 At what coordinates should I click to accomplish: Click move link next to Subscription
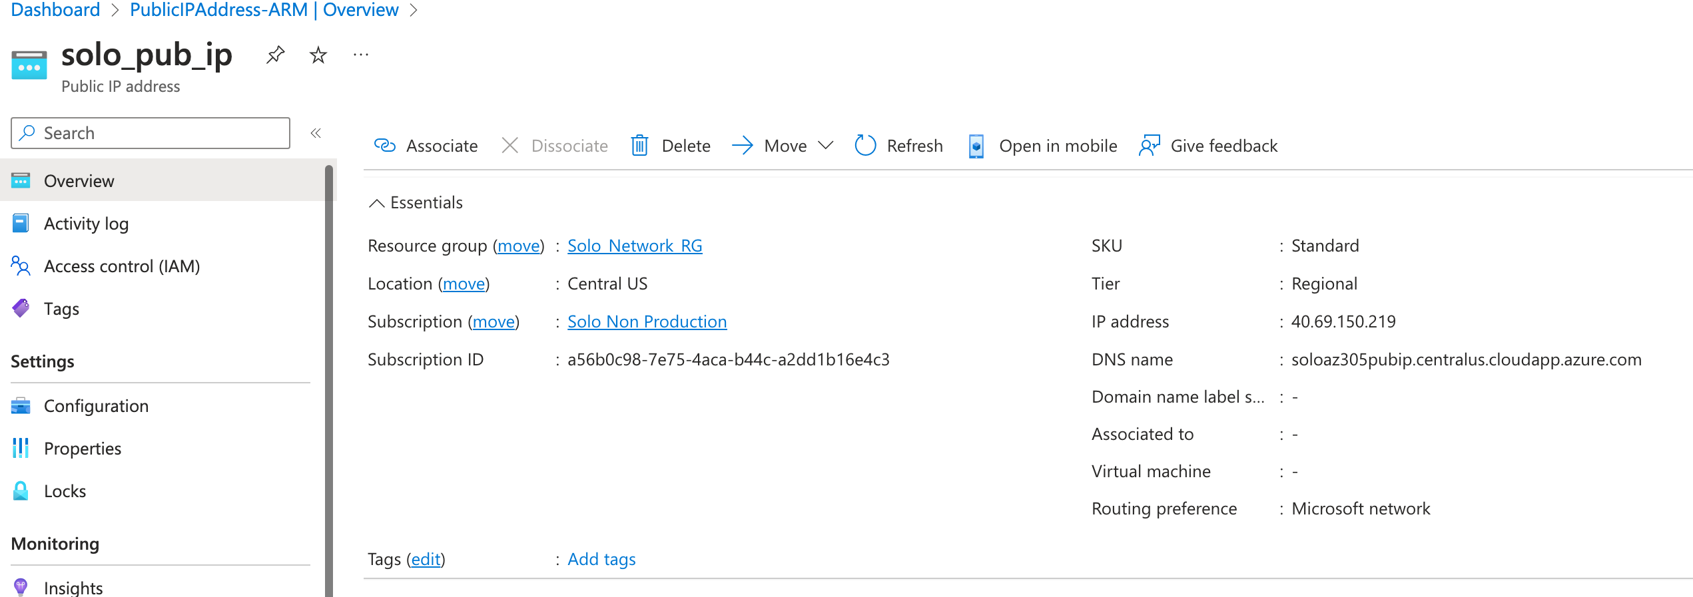(494, 322)
